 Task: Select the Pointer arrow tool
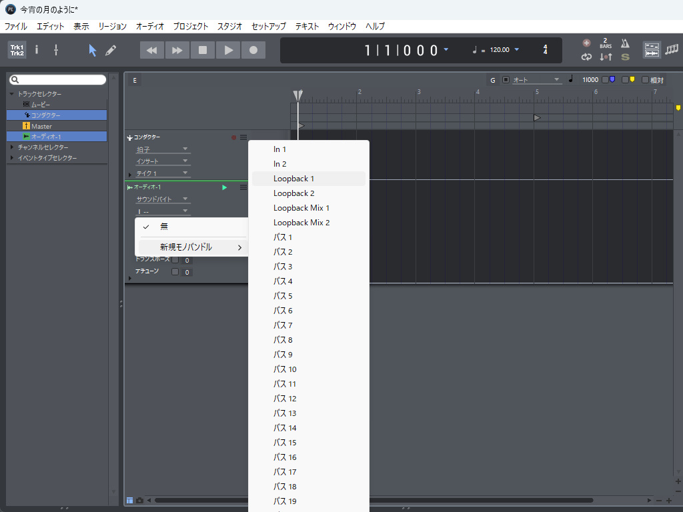(x=93, y=51)
